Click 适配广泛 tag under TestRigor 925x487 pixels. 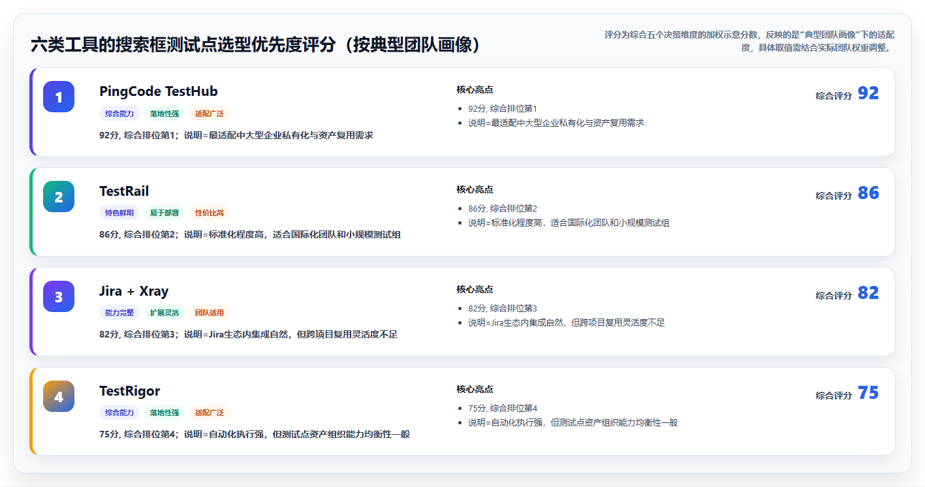click(210, 413)
